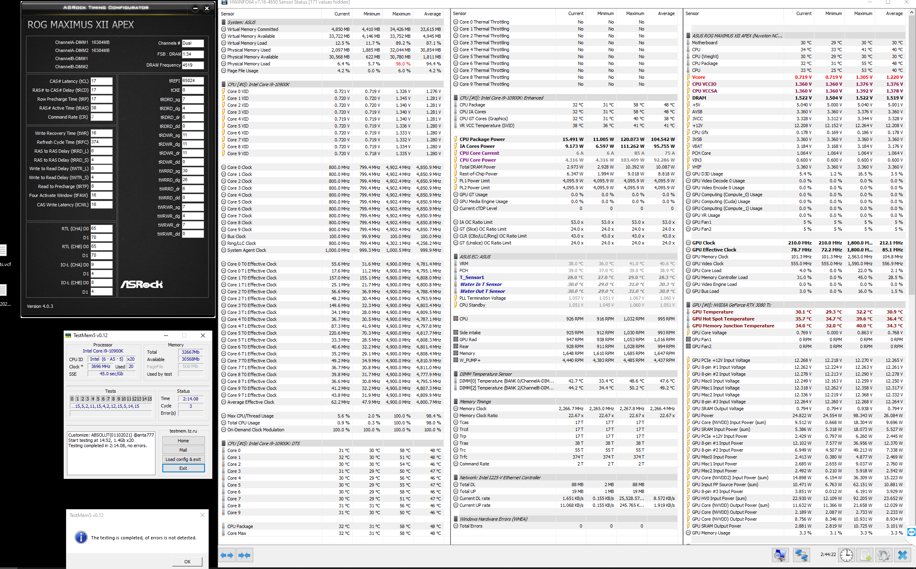Open the sensor summary magnifier monitor icon

780,555
